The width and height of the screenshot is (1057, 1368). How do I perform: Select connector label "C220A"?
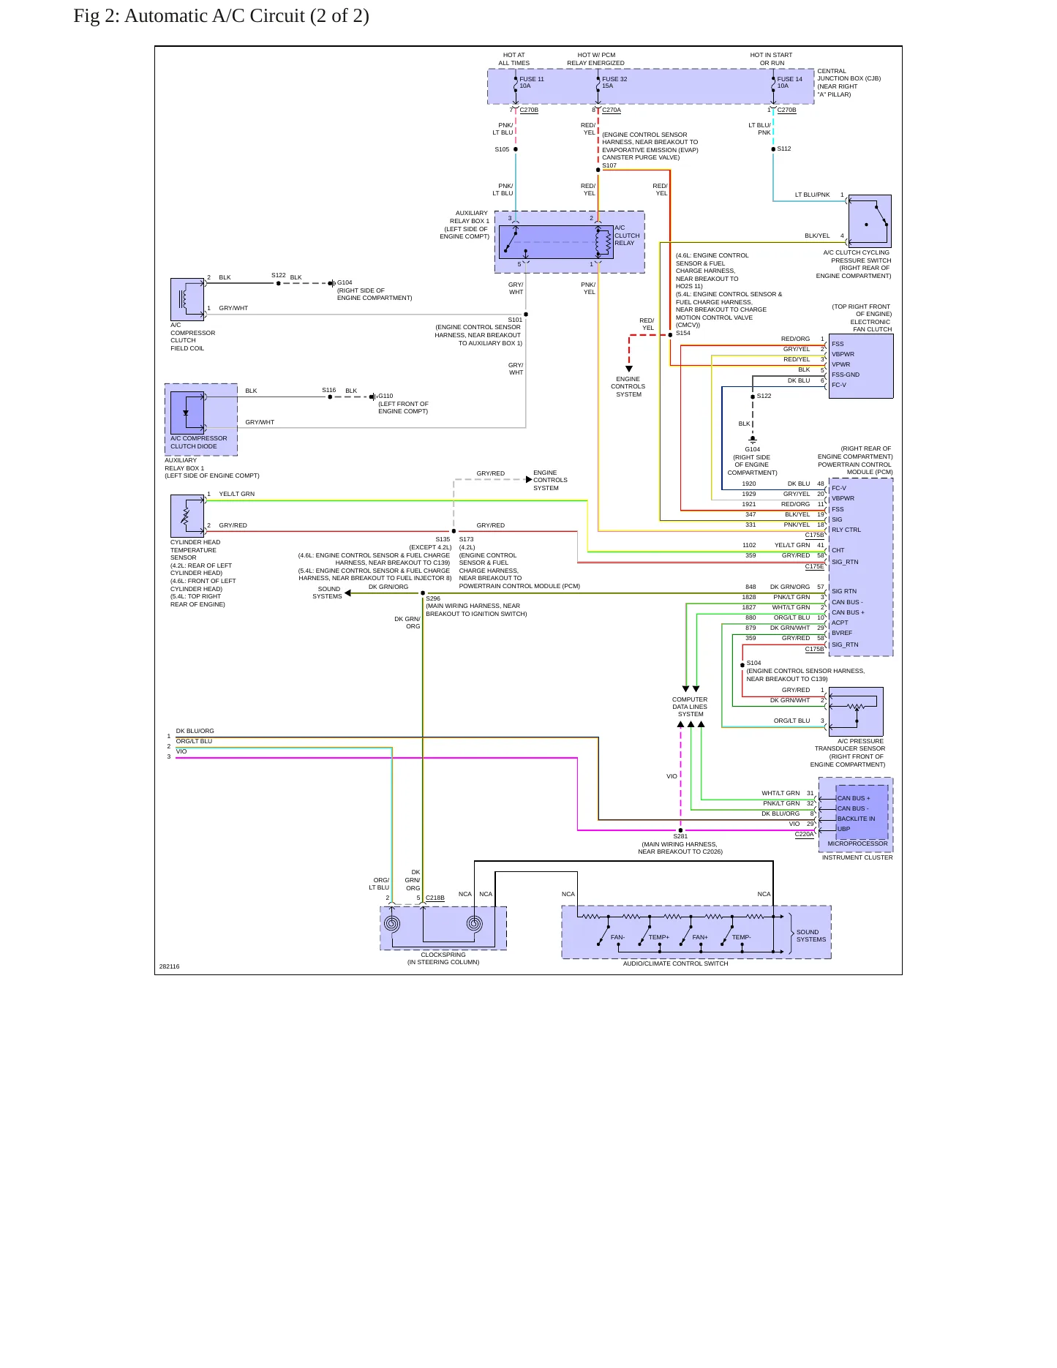pyautogui.click(x=804, y=834)
